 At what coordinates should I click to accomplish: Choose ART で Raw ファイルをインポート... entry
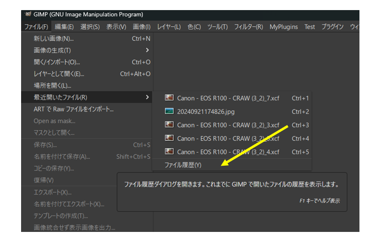coord(87,109)
